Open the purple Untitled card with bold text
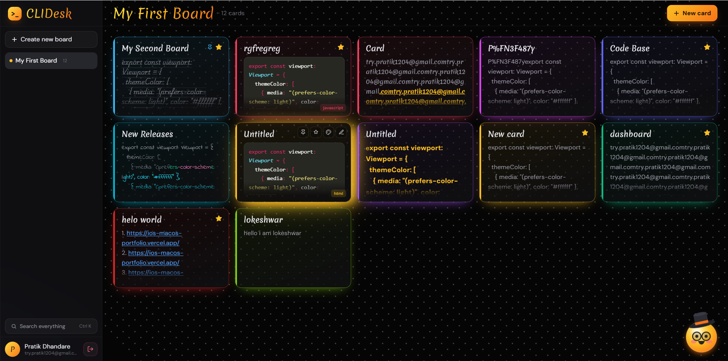The height and width of the screenshot is (361, 728). click(415, 162)
